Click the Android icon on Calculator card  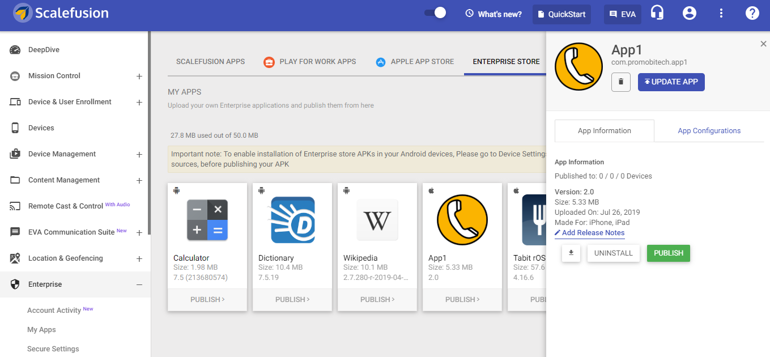tap(177, 190)
